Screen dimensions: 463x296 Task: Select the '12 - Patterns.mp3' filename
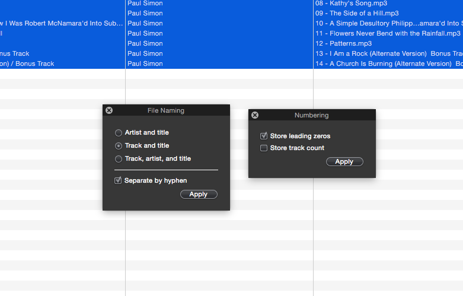tap(344, 43)
